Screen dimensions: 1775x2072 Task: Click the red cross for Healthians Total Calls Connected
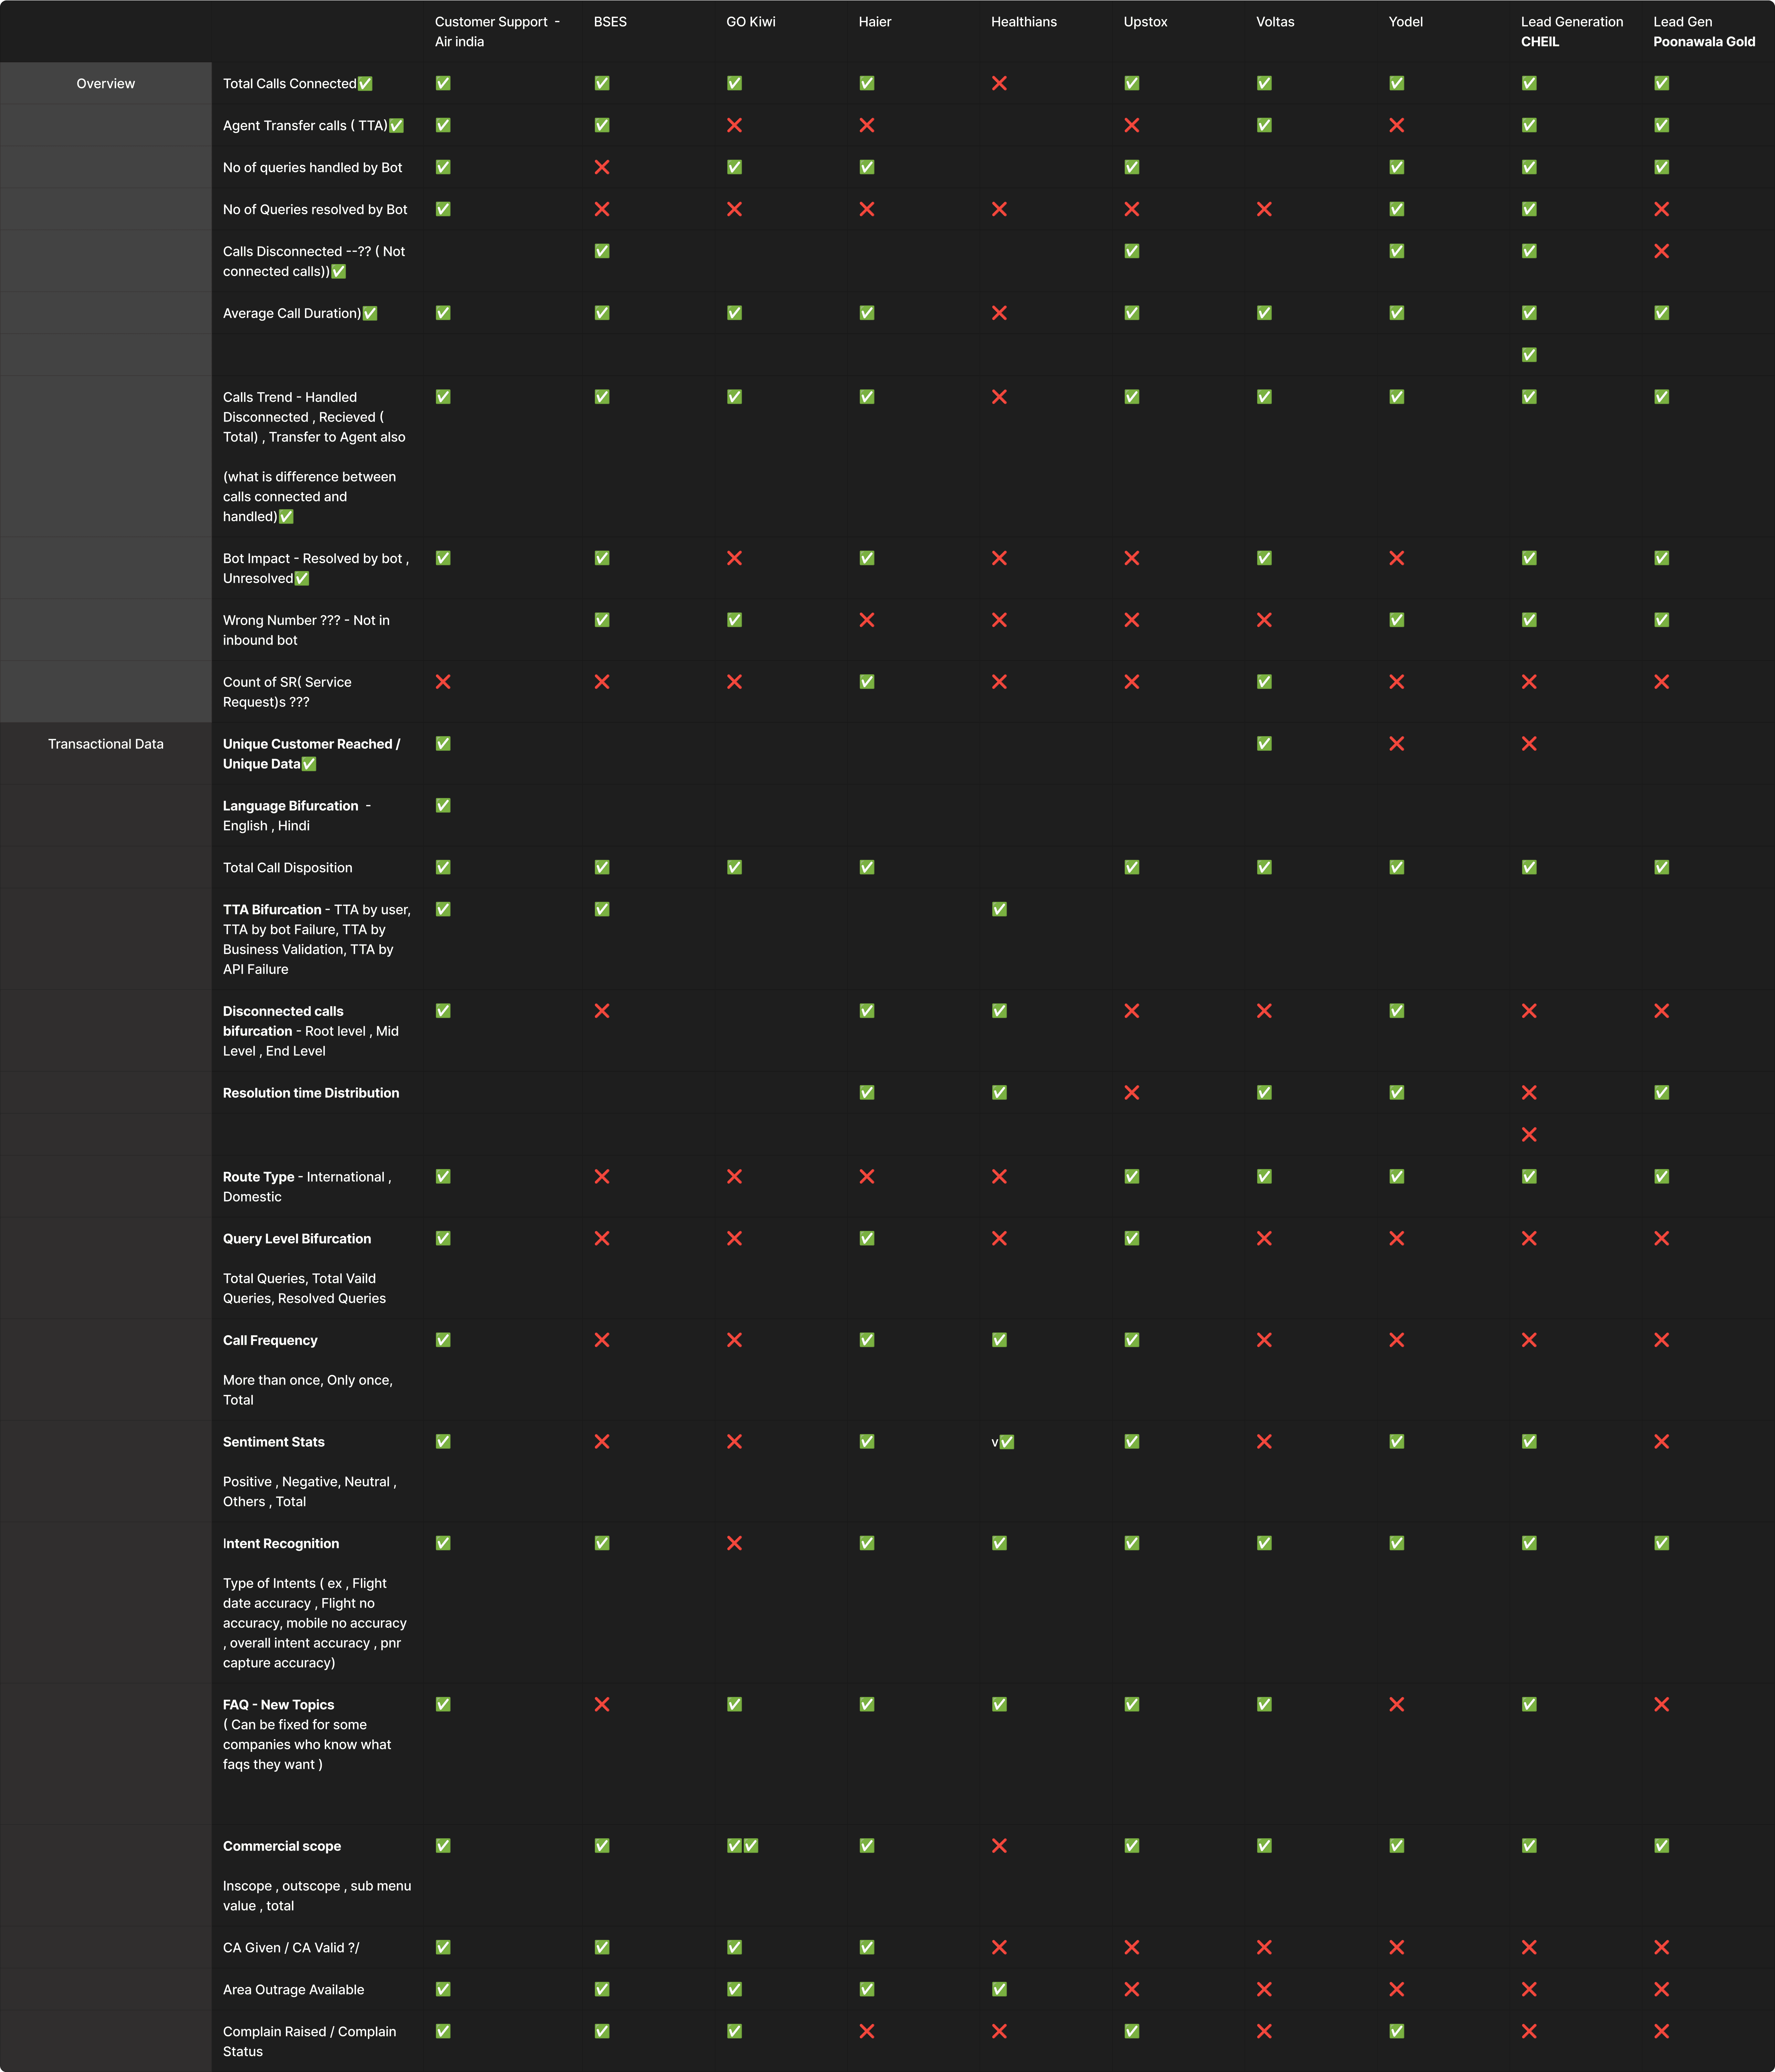(998, 83)
